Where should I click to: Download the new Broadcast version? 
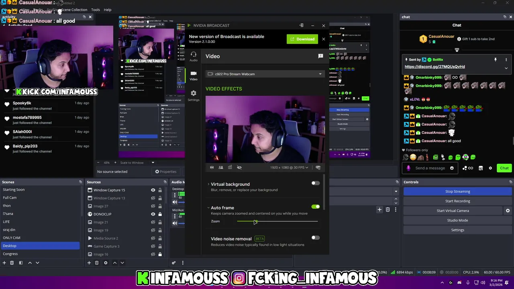302,39
